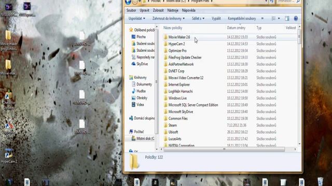Select Knihovny in navigation pane
The height and width of the screenshot is (186, 332).
click(x=137, y=78)
